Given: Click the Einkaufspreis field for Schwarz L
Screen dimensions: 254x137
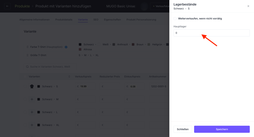Looking at the screenshot, I should point(135,112).
